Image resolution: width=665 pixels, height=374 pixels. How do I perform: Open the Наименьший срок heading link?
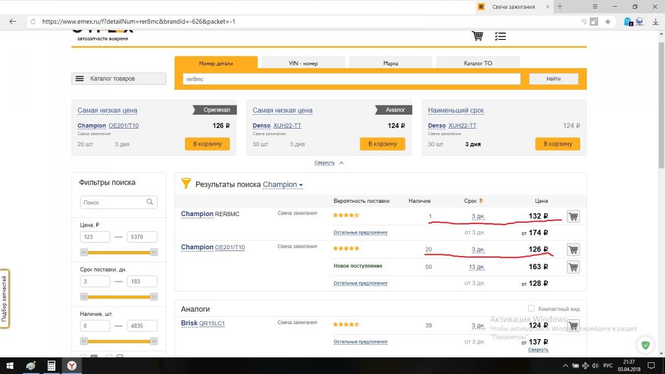(456, 110)
